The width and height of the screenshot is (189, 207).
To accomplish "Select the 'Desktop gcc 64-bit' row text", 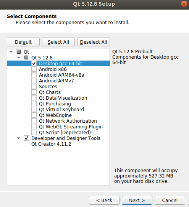I will click(x=60, y=64).
